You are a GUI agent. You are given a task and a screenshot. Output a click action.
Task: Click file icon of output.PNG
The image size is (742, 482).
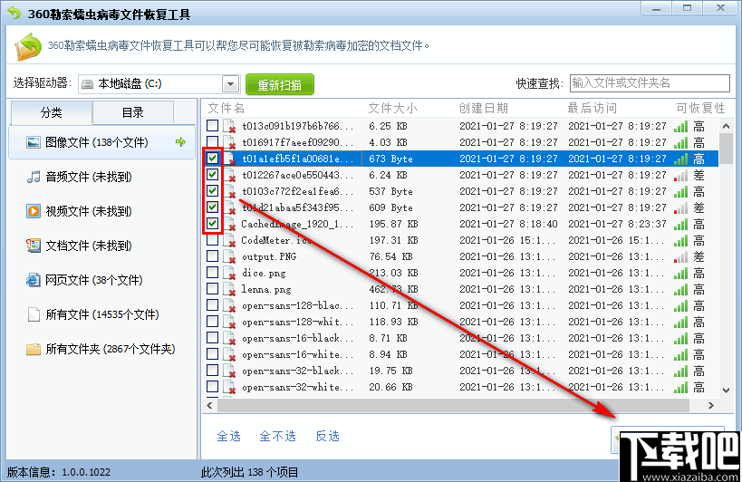tap(229, 256)
